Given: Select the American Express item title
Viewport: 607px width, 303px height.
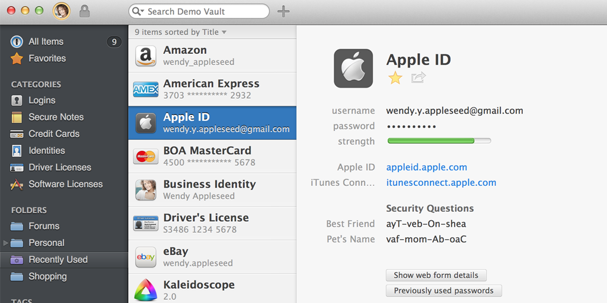Looking at the screenshot, I should (x=212, y=83).
